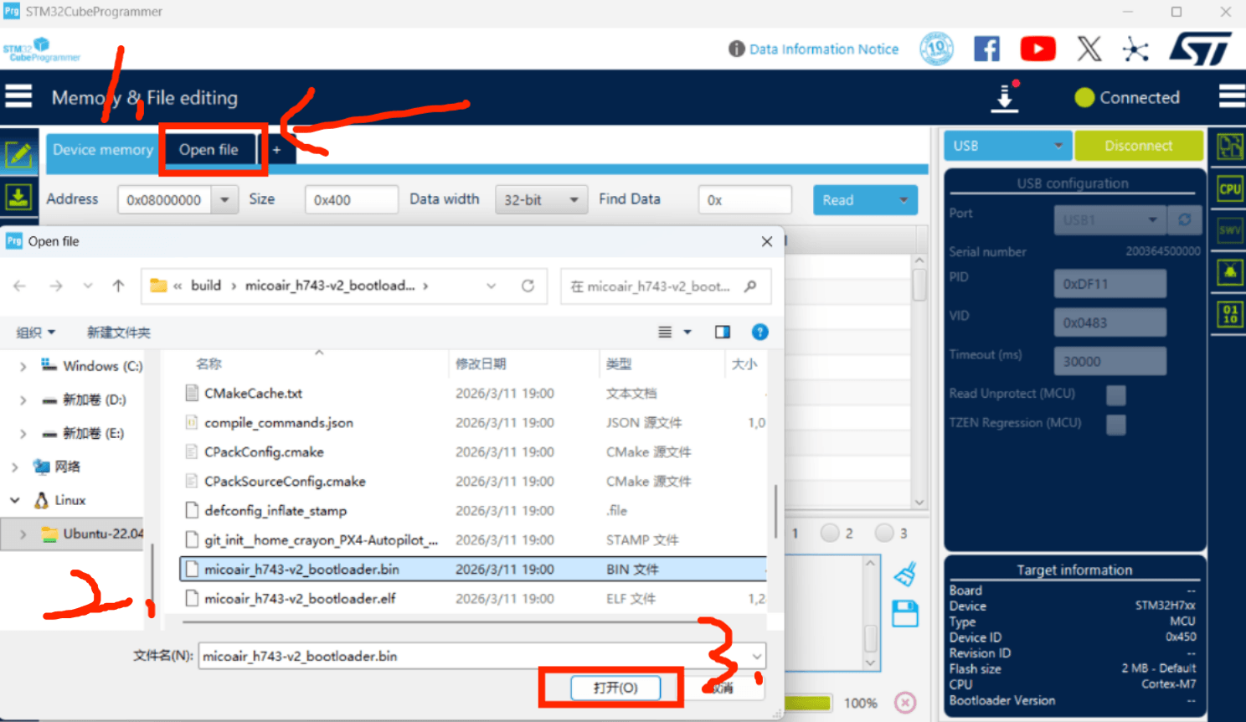Click the 新建文件夹 toolbar item

click(119, 332)
